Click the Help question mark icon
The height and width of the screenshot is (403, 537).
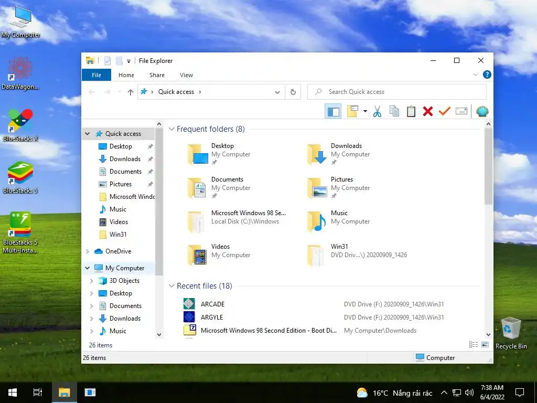487,75
